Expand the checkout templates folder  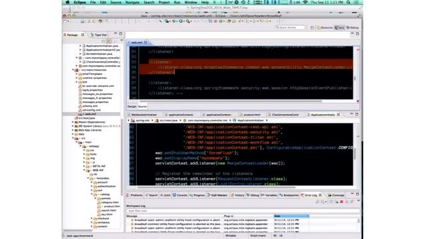[x=92, y=218]
